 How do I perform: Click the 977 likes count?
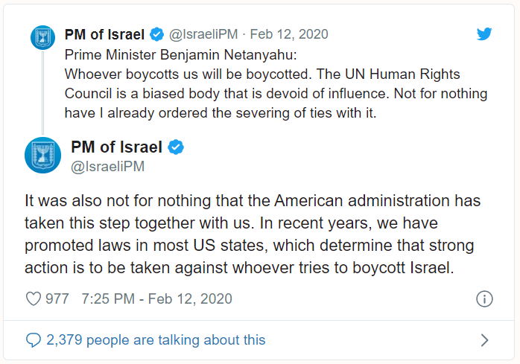(x=57, y=298)
